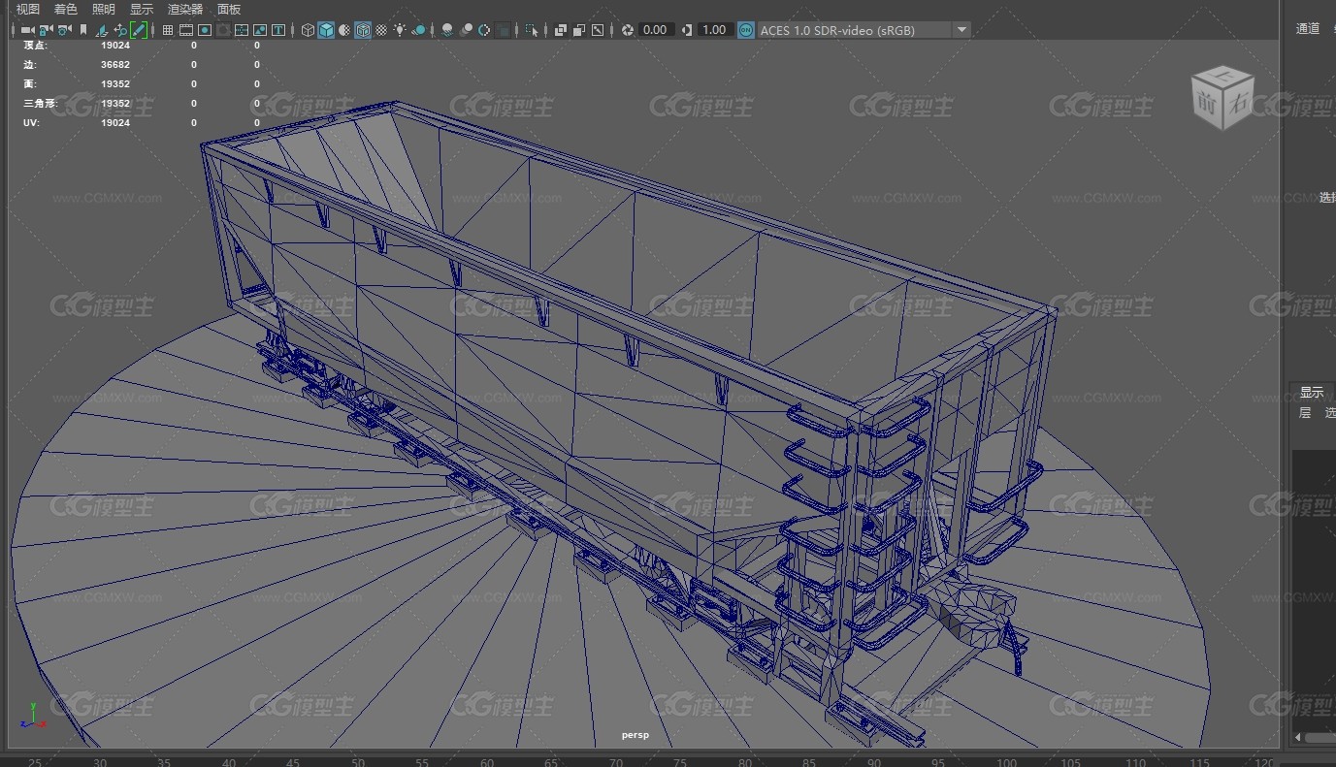Screen dimensions: 1336x767
Task: Toggle screen space ambient occlusion icon
Action: pos(447,30)
